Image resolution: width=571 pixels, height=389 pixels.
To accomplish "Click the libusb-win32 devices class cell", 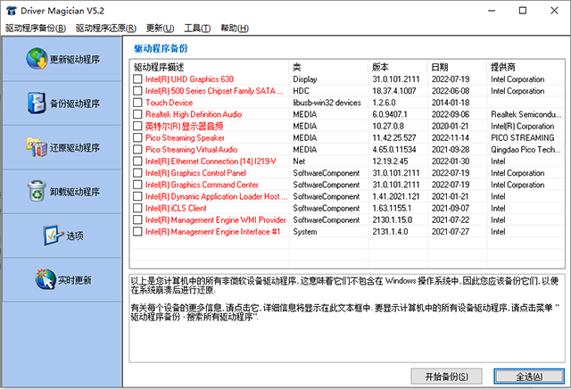I will 327,103.
